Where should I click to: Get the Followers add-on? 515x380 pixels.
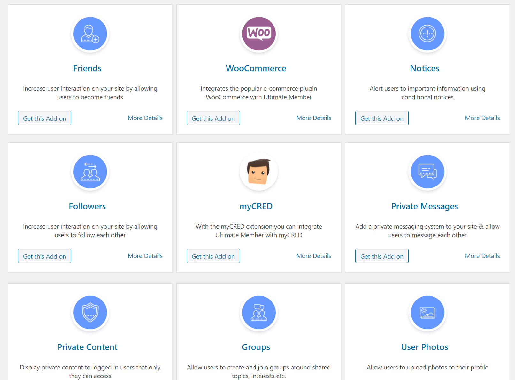click(44, 256)
